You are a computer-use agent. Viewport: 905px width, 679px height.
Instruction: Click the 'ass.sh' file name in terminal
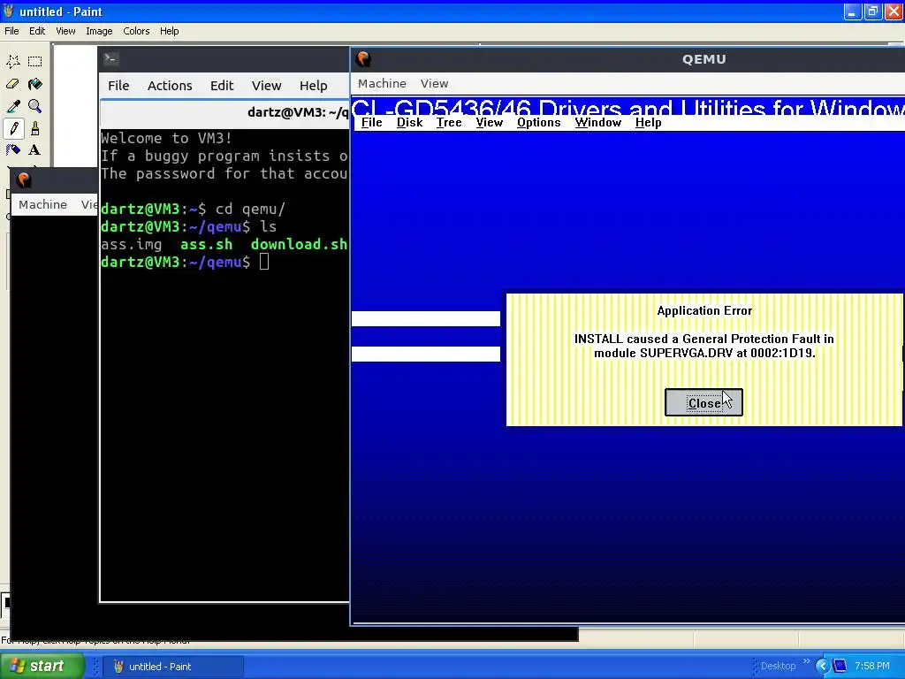pos(207,244)
